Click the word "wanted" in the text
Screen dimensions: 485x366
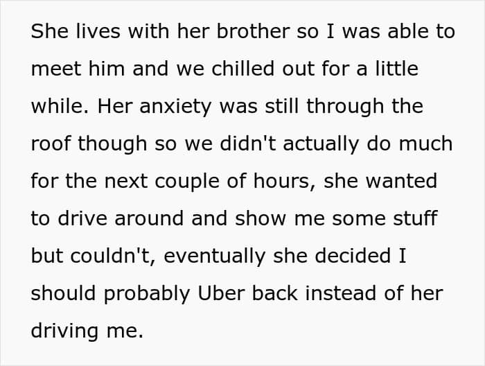click(x=401, y=181)
